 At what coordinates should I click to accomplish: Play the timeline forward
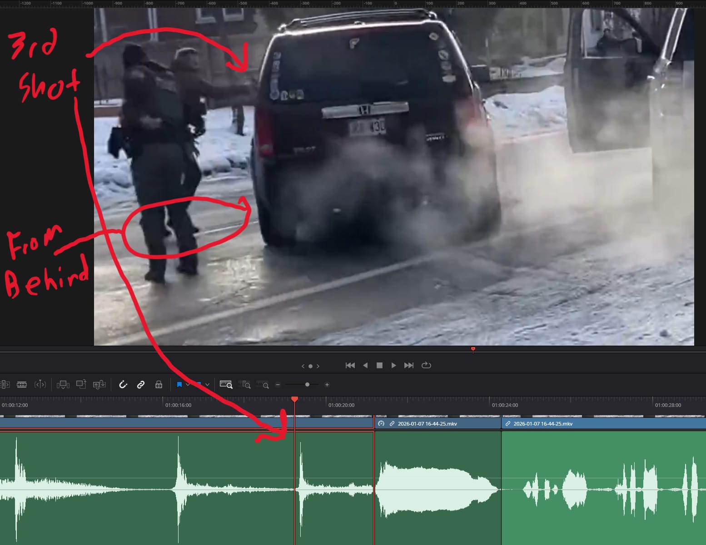point(394,365)
